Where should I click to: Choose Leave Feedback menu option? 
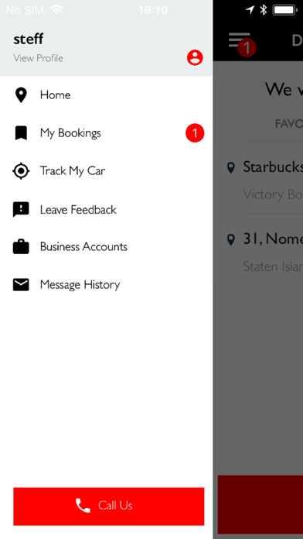point(106,209)
